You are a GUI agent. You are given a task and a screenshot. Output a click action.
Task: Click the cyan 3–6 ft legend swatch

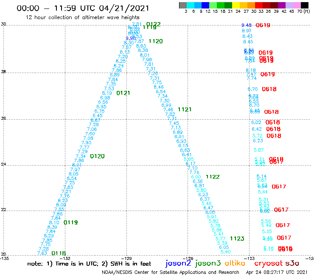(x=190, y=5)
